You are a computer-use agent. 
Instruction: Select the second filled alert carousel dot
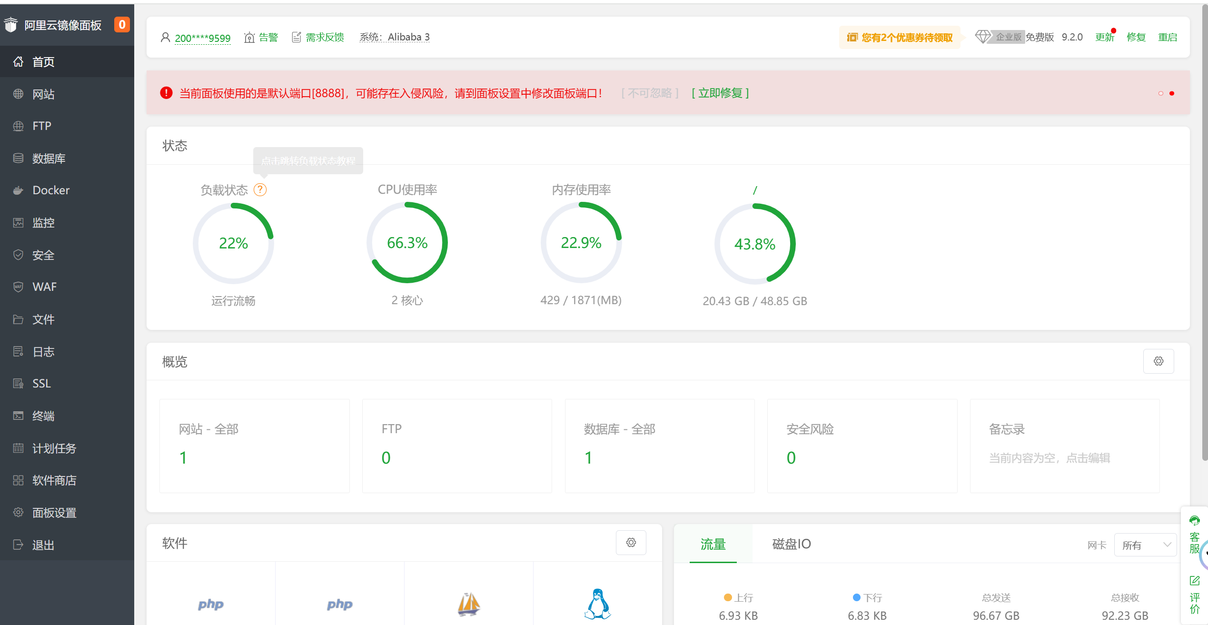pyautogui.click(x=1172, y=93)
